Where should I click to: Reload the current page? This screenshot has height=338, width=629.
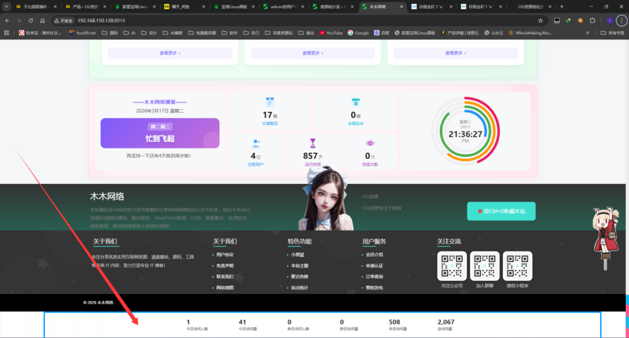click(31, 20)
